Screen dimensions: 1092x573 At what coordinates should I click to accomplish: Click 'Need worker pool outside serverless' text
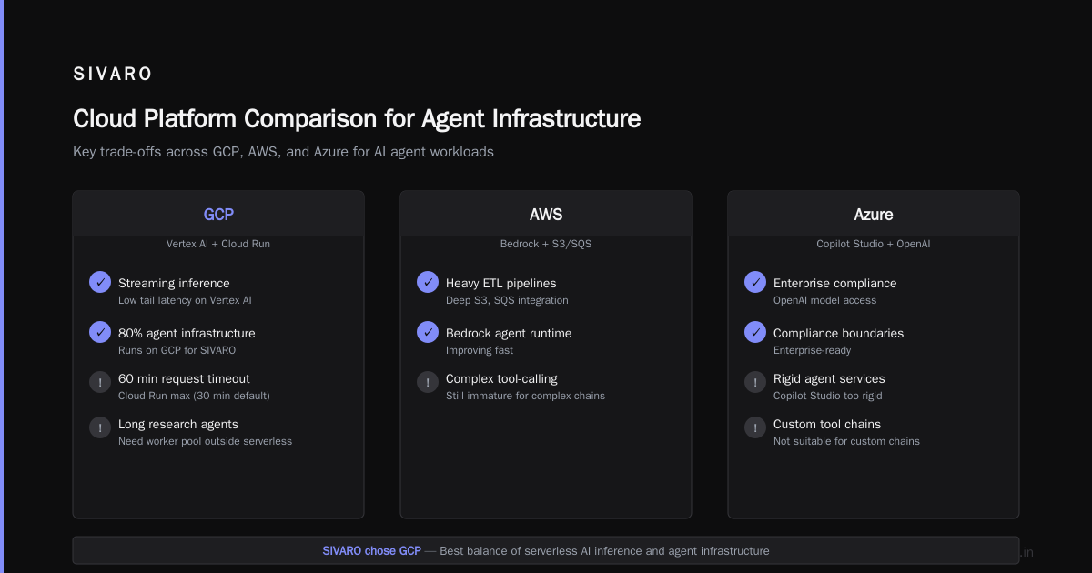tap(205, 441)
